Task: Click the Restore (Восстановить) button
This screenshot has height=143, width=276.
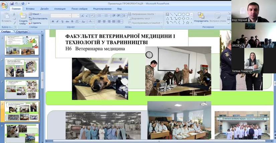Action: pos(38,18)
